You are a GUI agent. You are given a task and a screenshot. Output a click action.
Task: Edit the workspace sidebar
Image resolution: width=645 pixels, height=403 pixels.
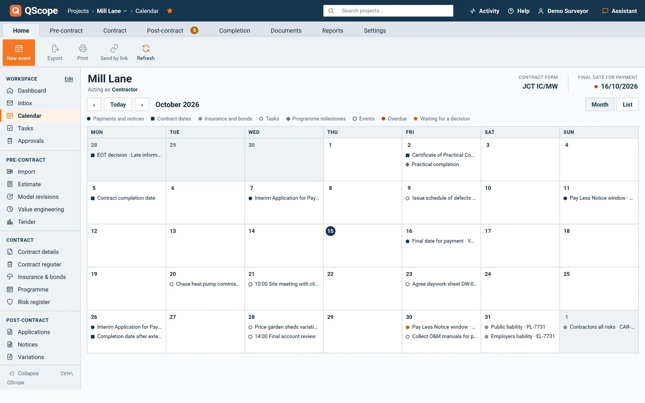point(69,79)
